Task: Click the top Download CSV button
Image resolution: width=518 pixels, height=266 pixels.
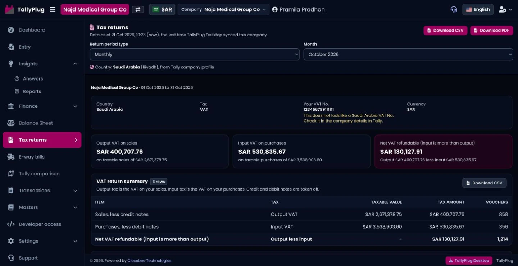Action: 445,31
